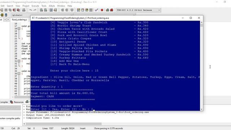
Task: Click the console scrollbar down arrow
Action: (x=201, y=109)
